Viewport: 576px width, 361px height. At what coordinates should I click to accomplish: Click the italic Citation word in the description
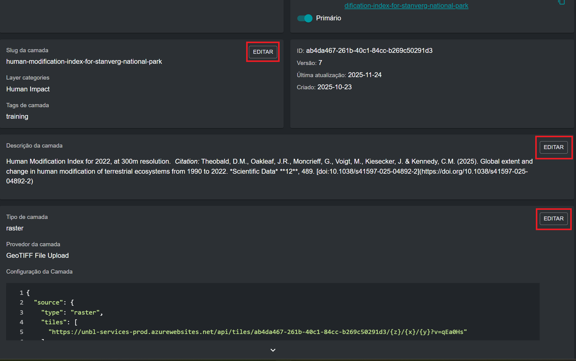(187, 162)
